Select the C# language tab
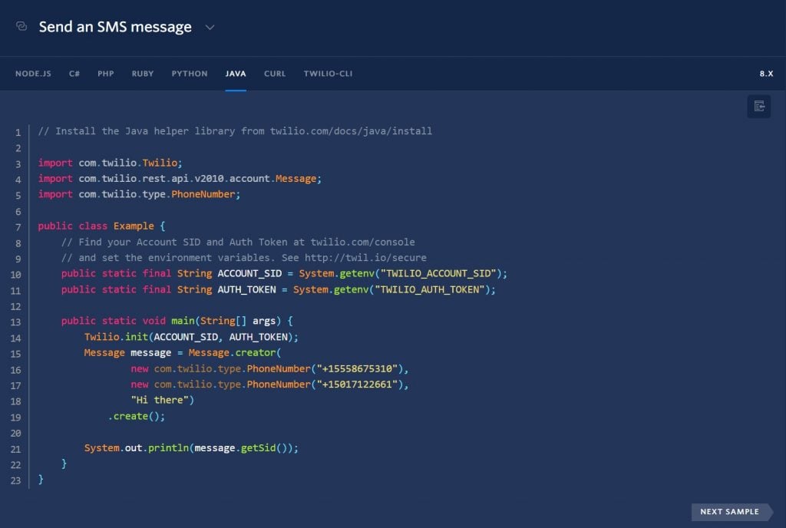Image resolution: width=786 pixels, height=528 pixels. tap(74, 74)
